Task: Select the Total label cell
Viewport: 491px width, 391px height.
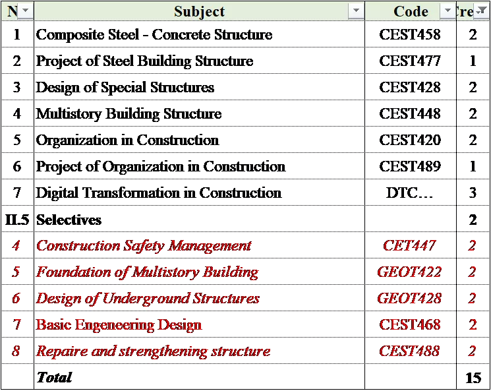Action: 199,377
